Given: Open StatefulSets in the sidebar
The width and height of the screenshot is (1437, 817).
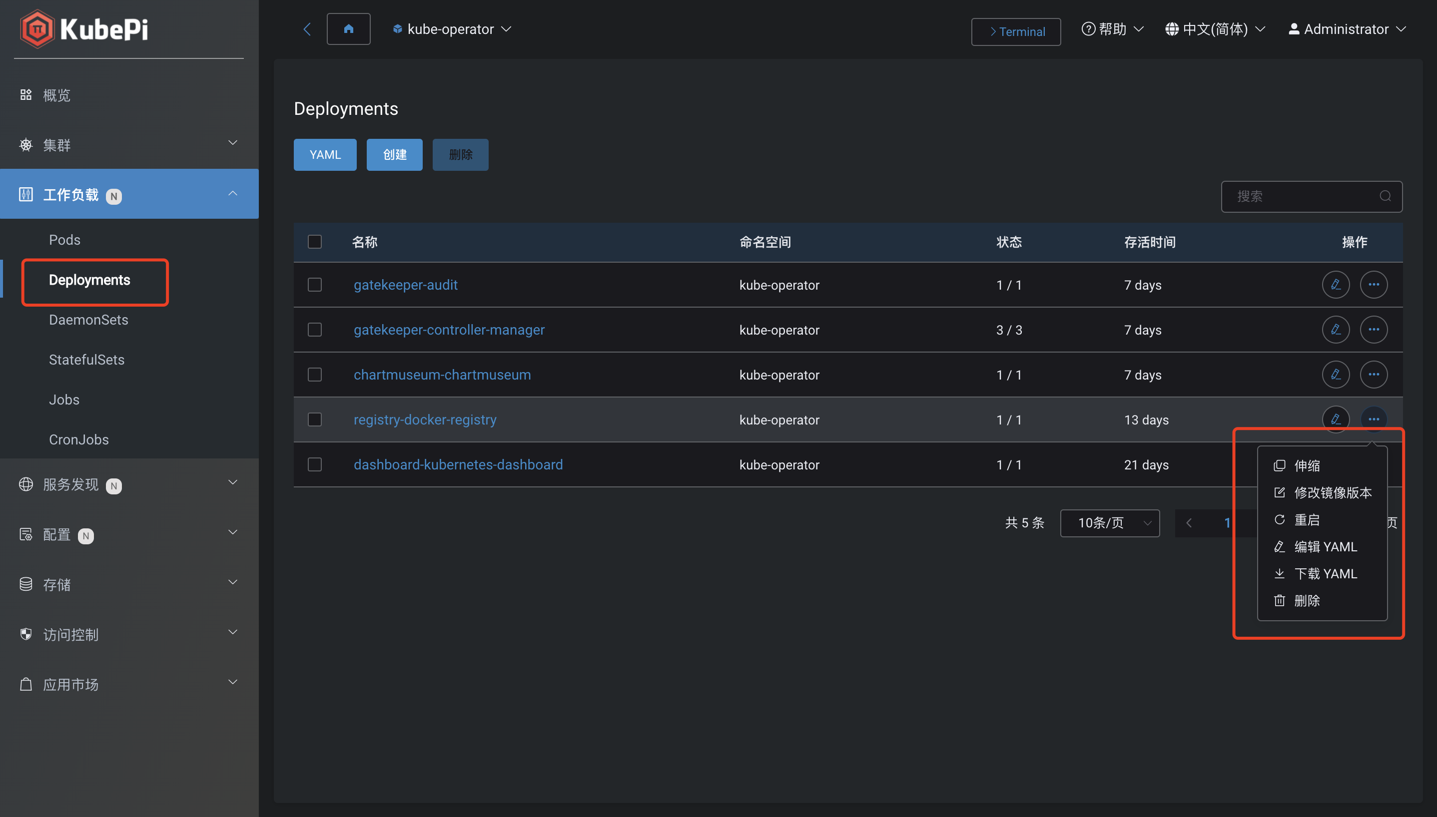Looking at the screenshot, I should [86, 360].
